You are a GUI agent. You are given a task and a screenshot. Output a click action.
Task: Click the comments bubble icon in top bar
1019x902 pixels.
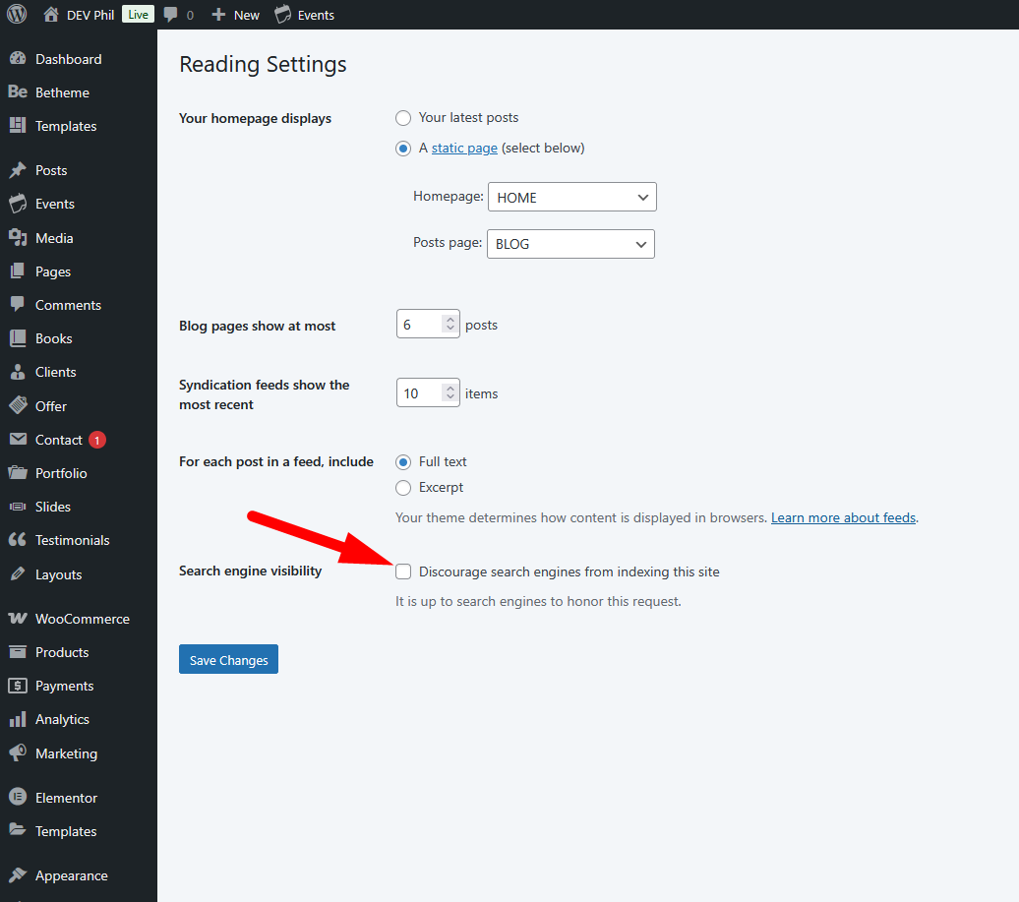pos(171,15)
